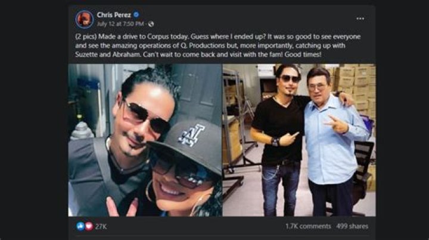Click the Good times! phrase ending the caption
Screen dimensions: 429x240
[303, 54]
